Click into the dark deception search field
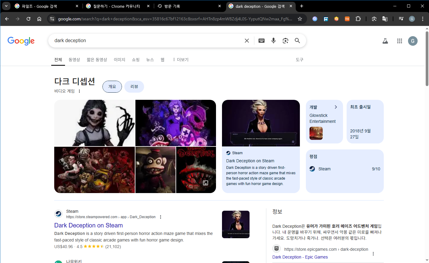The height and width of the screenshot is (263, 429). [147, 41]
